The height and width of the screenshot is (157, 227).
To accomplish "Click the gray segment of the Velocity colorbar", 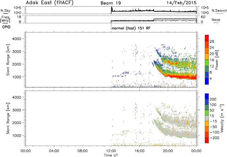I will click(x=207, y=118).
